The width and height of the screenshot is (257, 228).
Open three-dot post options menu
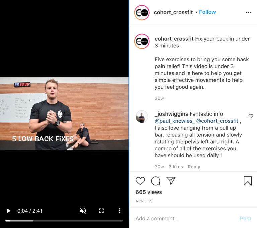249,13
